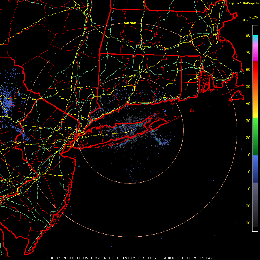Click the "[dBZ]" units label
260x260 pixels.
(x=245, y=20)
